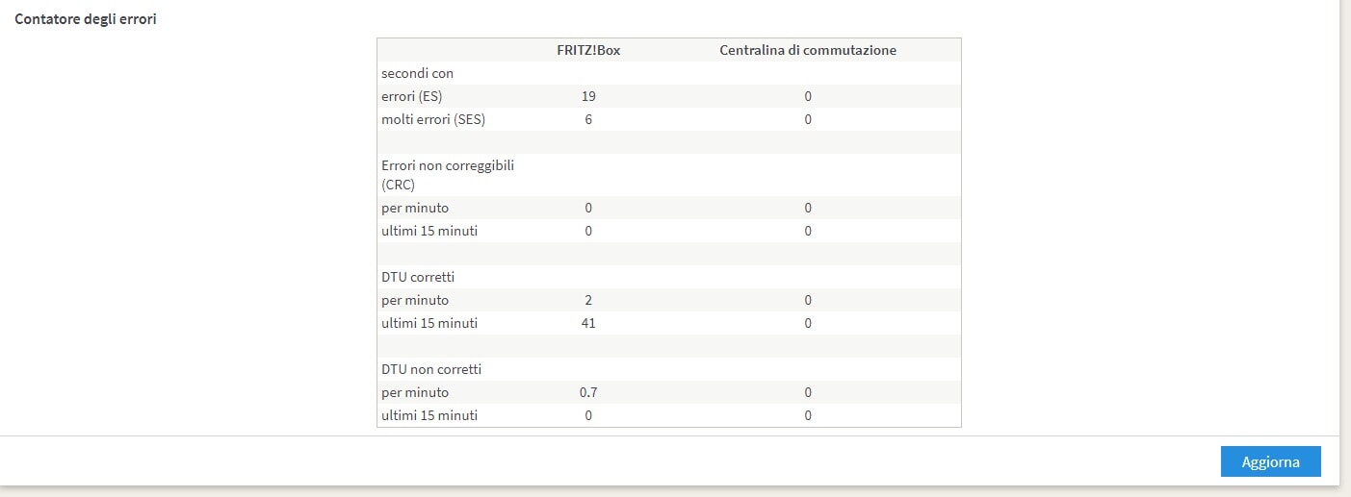Click the Aggiorna button
Image resolution: width=1351 pixels, height=497 pixels.
coord(1270,462)
